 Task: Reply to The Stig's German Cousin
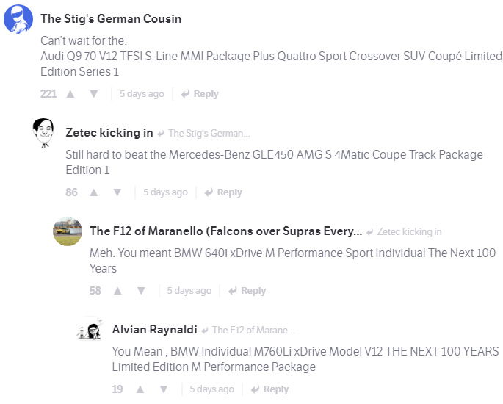click(x=200, y=94)
